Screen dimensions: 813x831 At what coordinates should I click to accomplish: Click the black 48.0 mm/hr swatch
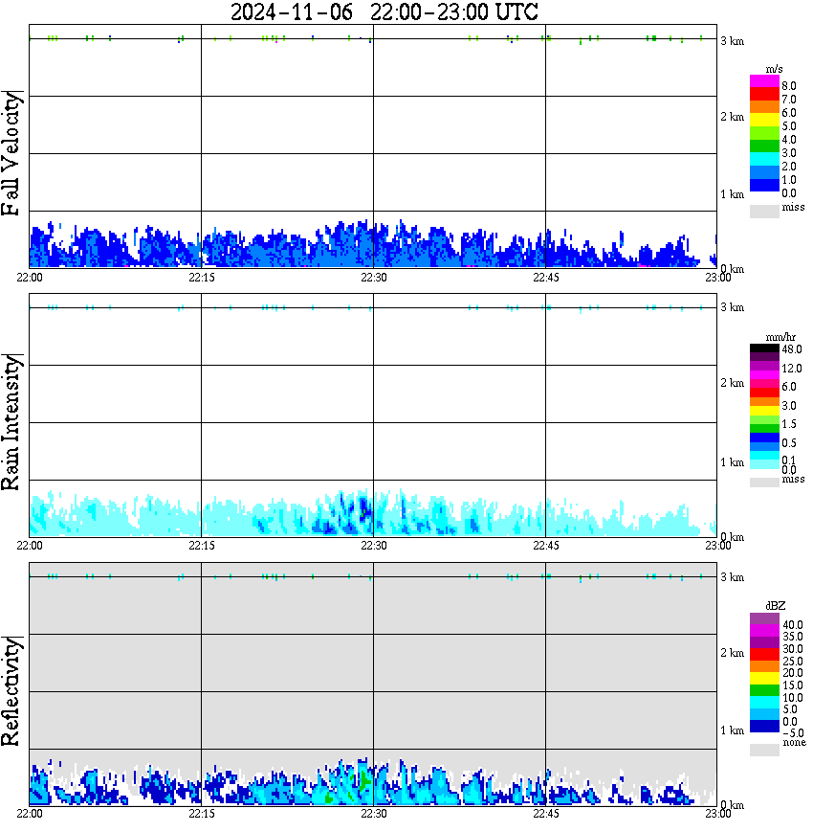(764, 348)
